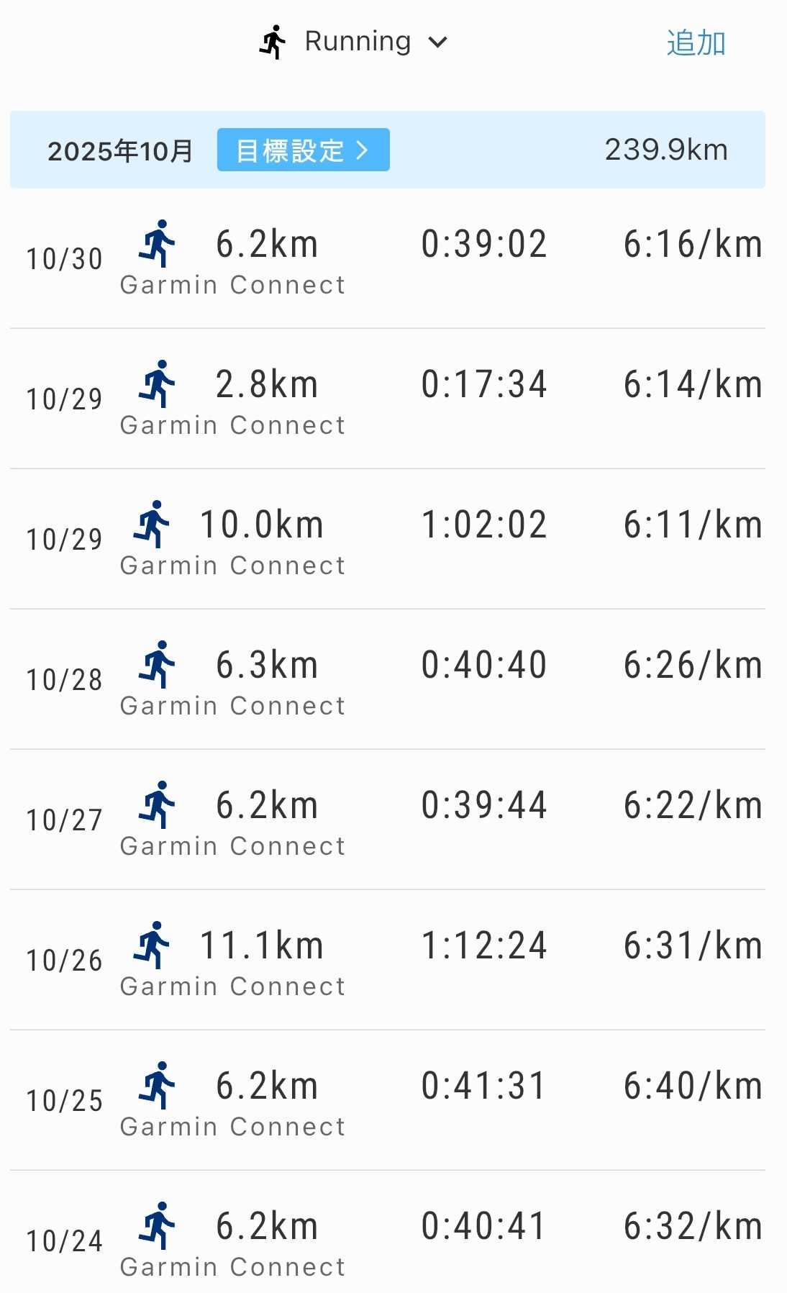Screen dimensions: 787x1293
Task: Click the runner icon for 11.1km run
Action: 151,945
